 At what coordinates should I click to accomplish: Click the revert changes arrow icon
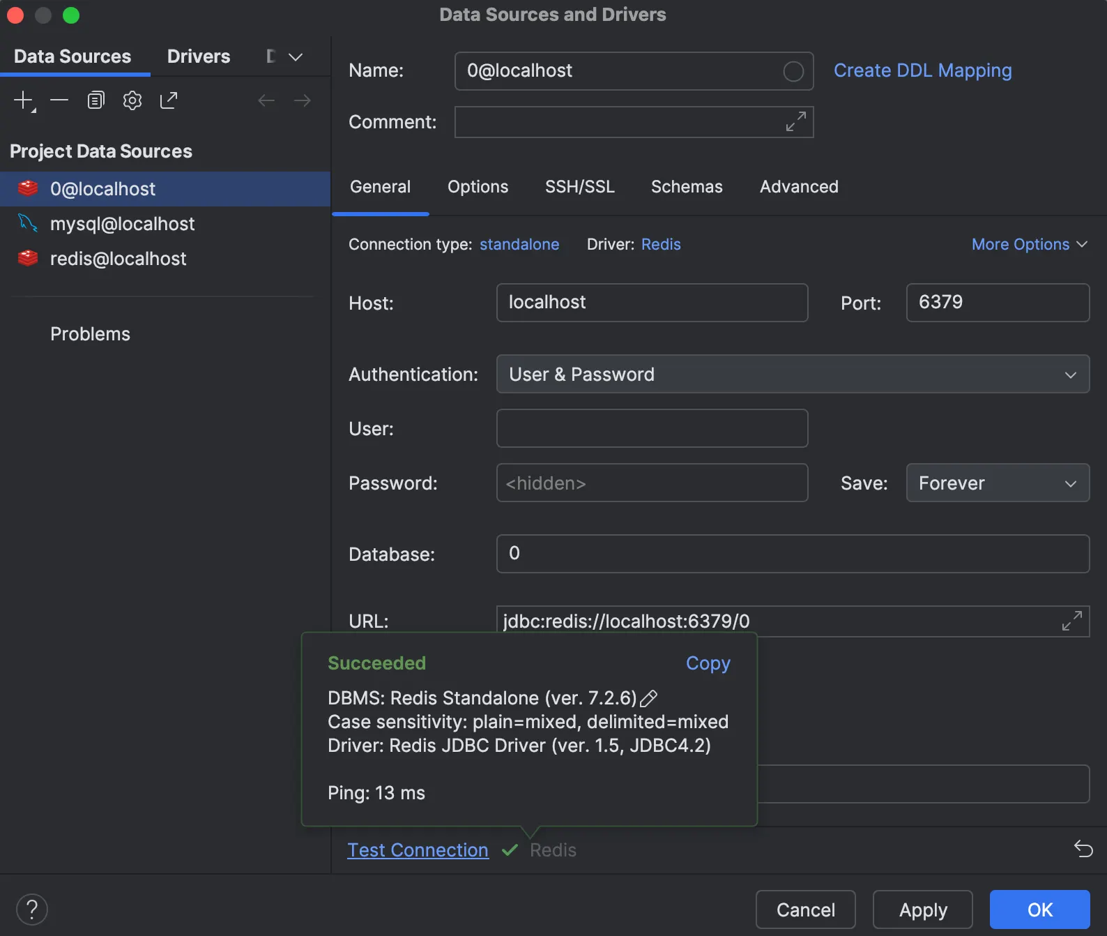pyautogui.click(x=1083, y=849)
